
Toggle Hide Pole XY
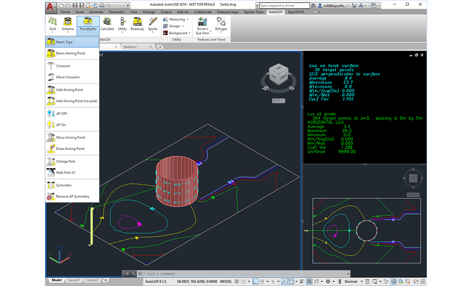click(x=72, y=173)
